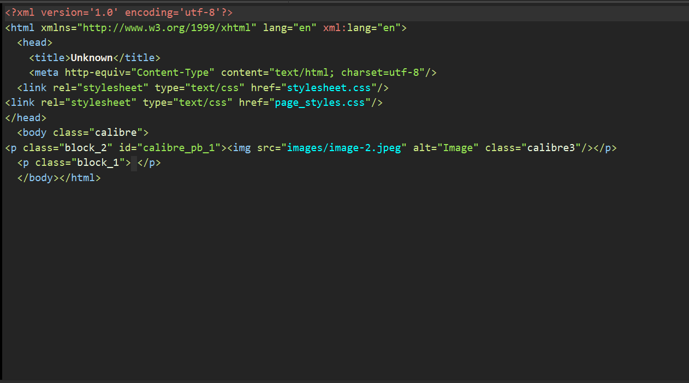Viewport: 689px width, 383px height.
Task: Click the xml:lang="en" attribute
Action: (362, 27)
